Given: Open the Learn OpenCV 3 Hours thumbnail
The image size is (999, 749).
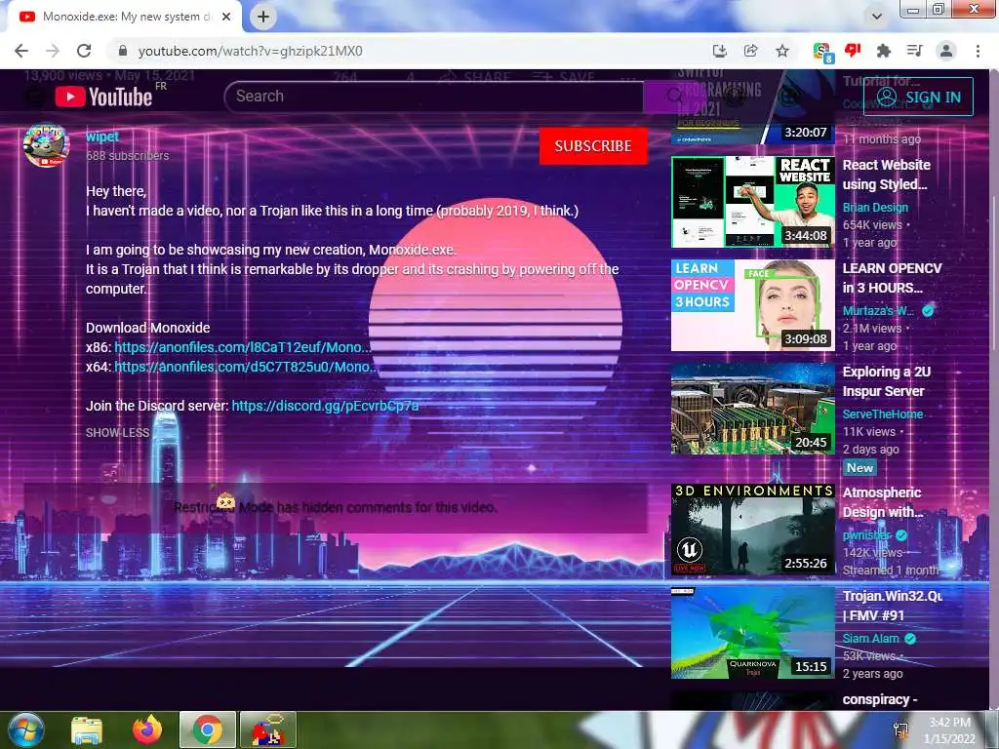Looking at the screenshot, I should click(752, 304).
